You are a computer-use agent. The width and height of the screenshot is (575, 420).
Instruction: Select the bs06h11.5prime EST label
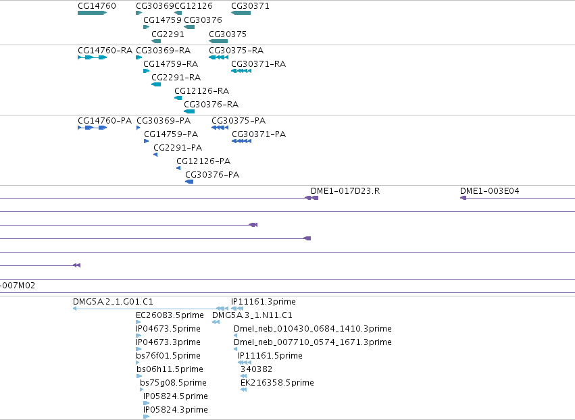pos(170,369)
